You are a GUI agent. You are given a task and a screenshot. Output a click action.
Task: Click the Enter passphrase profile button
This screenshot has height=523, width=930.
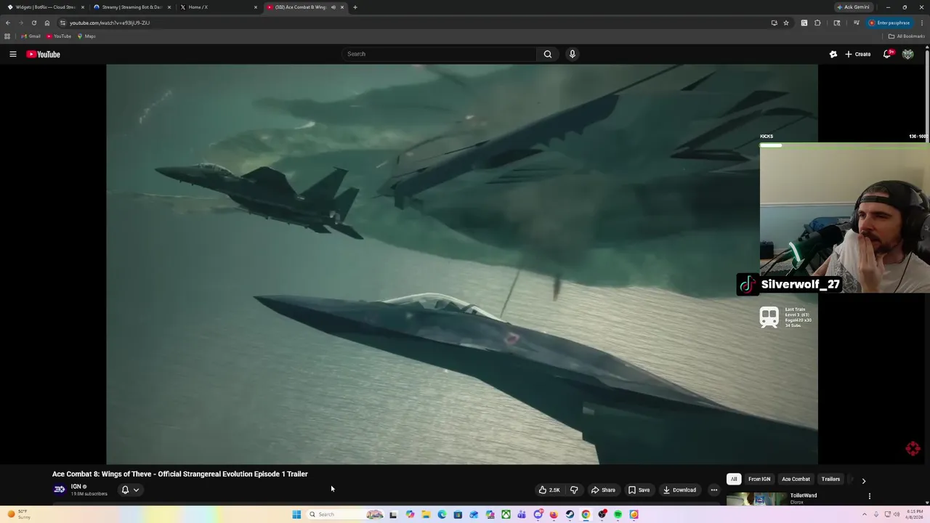coord(889,23)
